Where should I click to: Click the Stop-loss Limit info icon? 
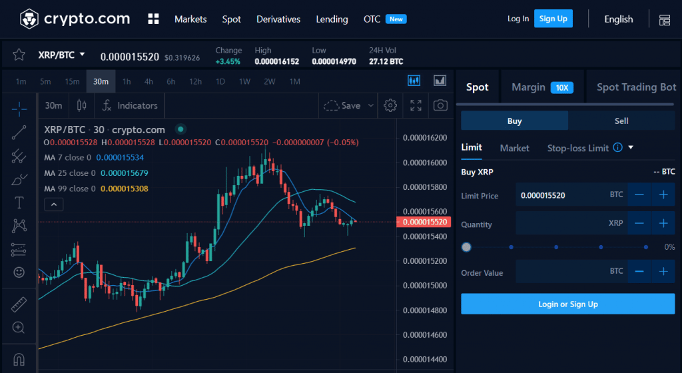click(617, 147)
